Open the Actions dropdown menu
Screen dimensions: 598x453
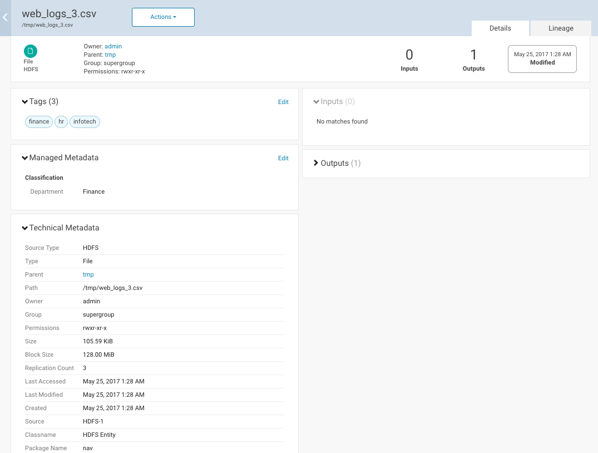163,17
